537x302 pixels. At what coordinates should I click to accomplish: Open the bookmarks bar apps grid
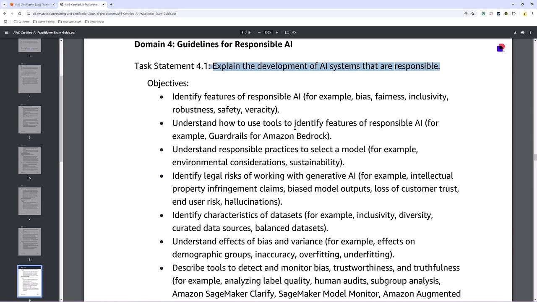[x=5, y=22]
